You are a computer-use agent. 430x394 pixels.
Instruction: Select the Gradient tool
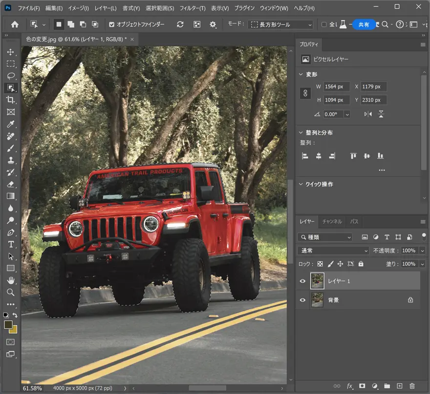pos(10,196)
